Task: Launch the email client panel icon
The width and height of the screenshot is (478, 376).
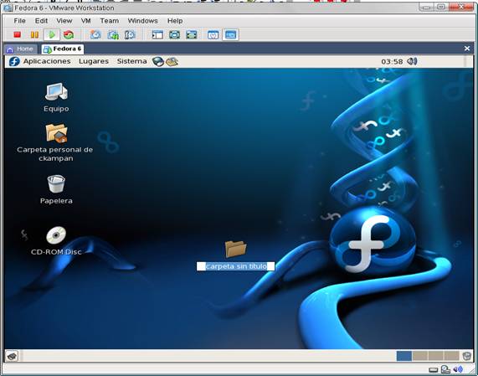Action: (172, 62)
